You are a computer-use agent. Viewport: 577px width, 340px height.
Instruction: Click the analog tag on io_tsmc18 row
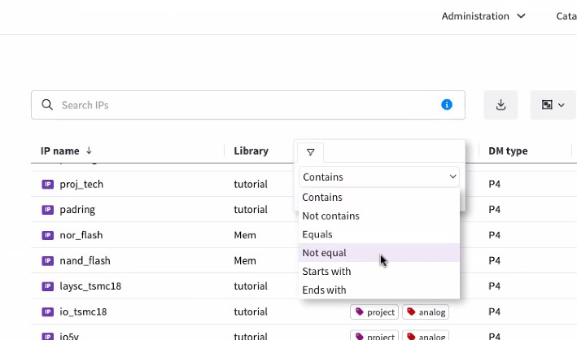coord(425,312)
